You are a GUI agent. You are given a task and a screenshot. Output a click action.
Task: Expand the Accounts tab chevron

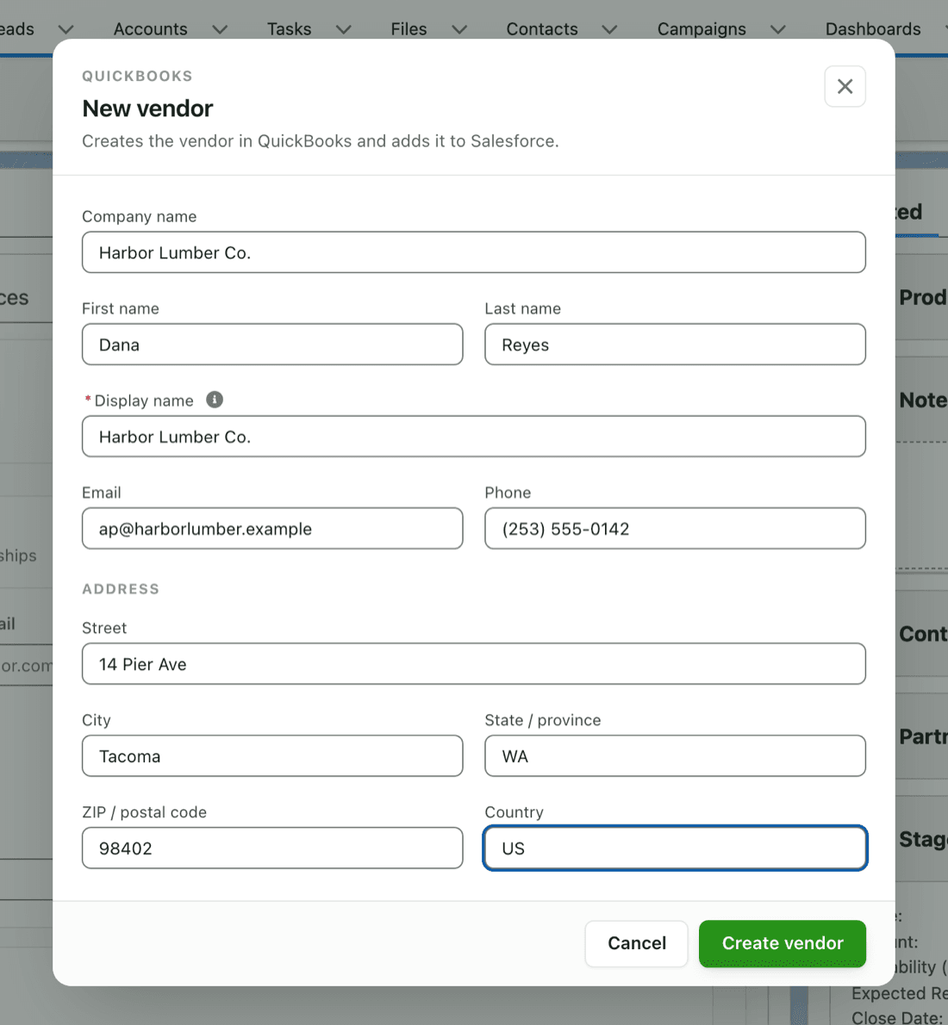pyautogui.click(x=220, y=29)
